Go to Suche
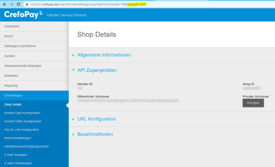 pyautogui.click(x=8, y=36)
